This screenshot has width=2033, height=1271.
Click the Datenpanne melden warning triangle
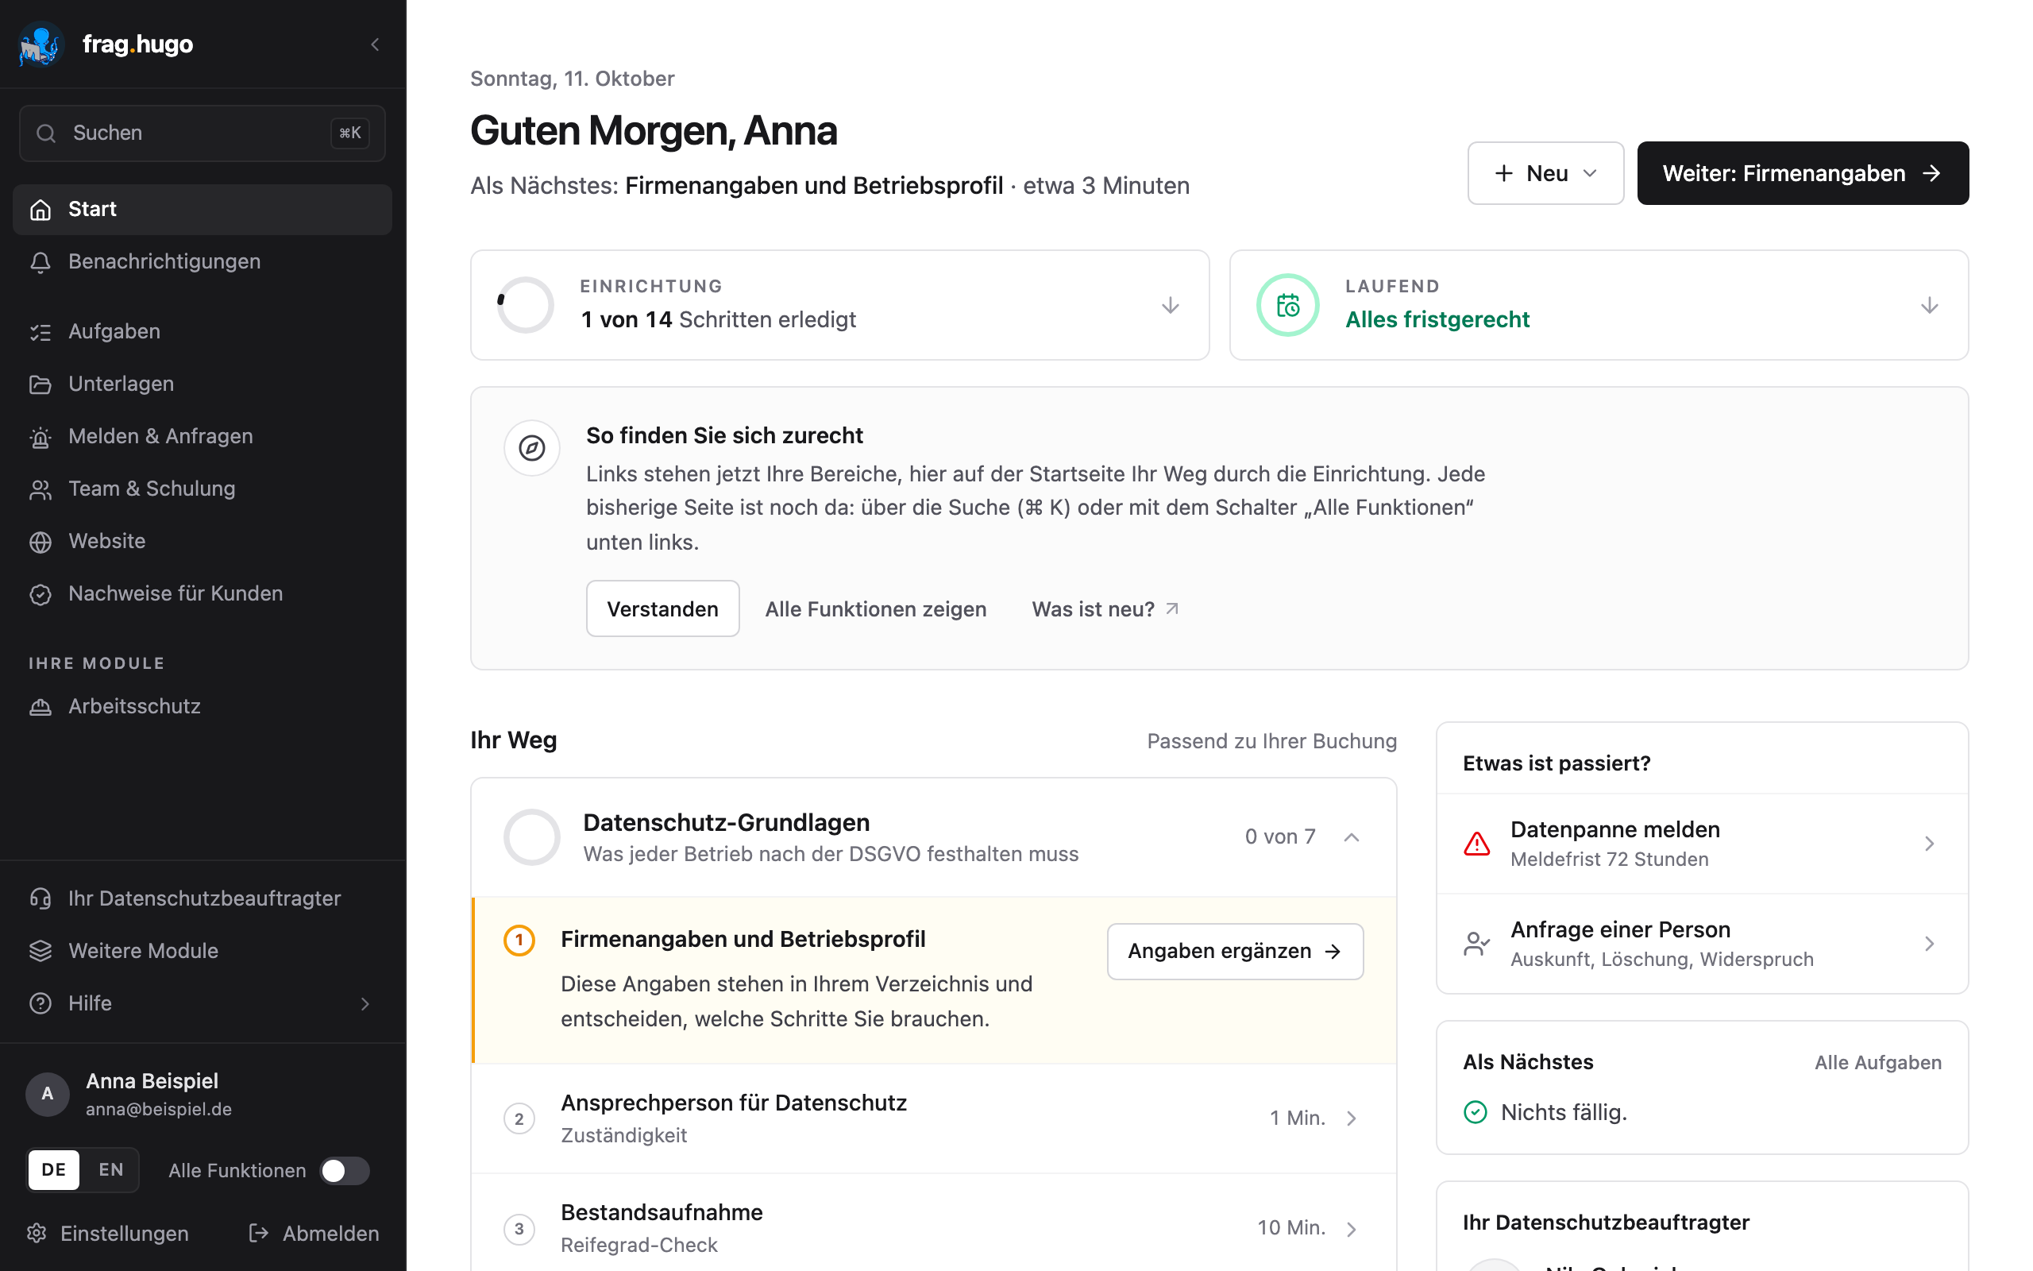pyautogui.click(x=1476, y=843)
